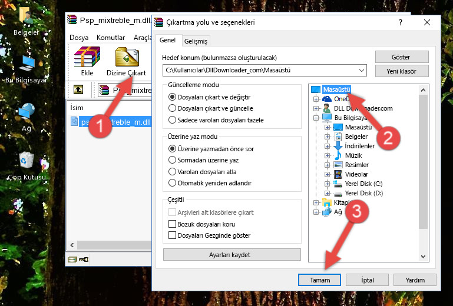Image resolution: width=453 pixels, height=306 pixels.
Task: Click the key password icon in WinRAR status bar
Action: [x=84, y=260]
